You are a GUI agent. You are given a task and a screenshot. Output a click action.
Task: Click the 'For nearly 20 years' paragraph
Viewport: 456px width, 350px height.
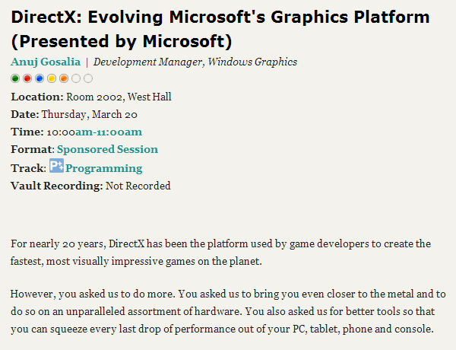pyautogui.click(x=220, y=252)
